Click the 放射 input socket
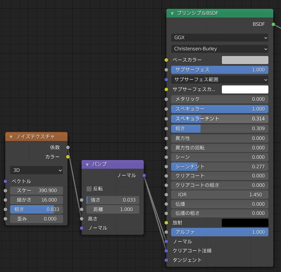 point(166,223)
